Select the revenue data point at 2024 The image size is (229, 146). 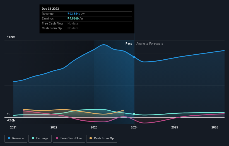click(134, 57)
